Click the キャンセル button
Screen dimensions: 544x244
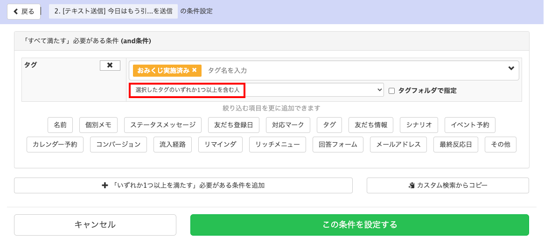click(x=95, y=225)
